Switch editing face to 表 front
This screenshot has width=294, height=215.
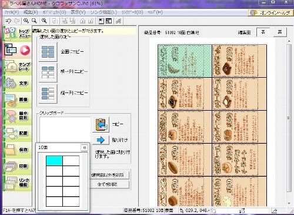click(263, 32)
